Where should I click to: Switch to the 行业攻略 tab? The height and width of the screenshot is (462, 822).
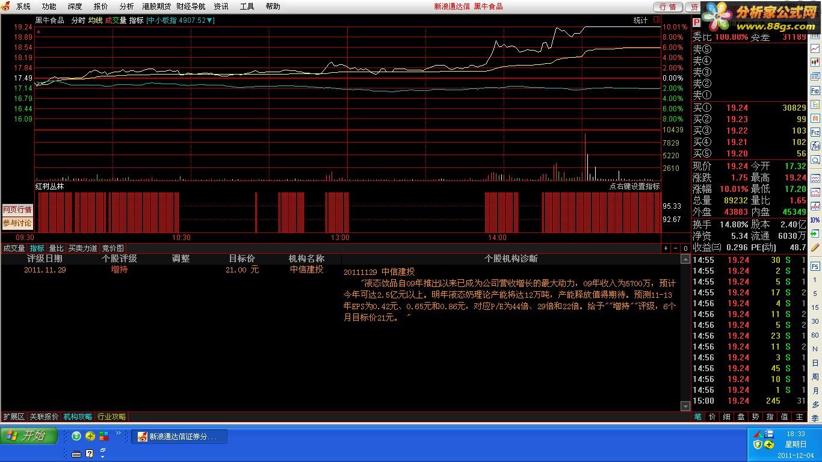tap(112, 417)
